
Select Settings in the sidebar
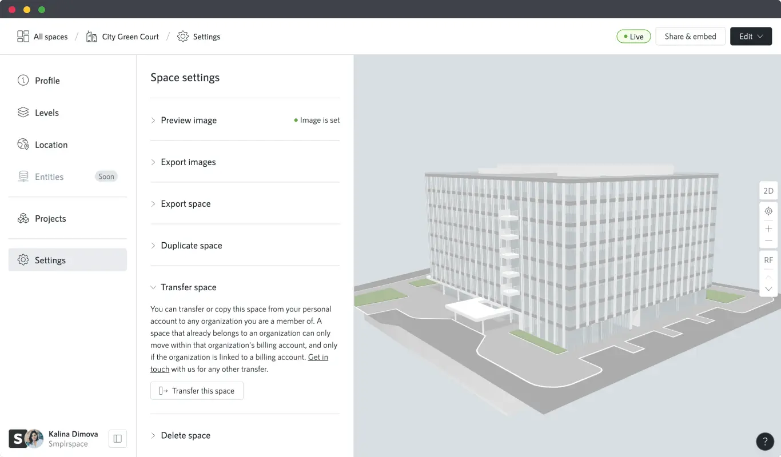(x=67, y=260)
